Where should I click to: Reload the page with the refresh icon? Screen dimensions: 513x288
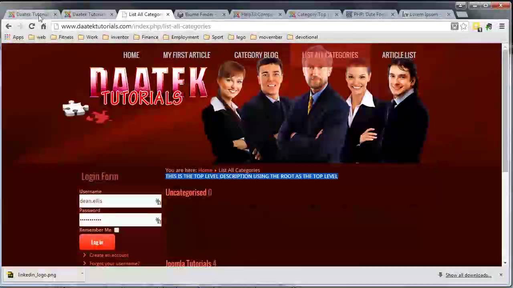tap(32, 26)
